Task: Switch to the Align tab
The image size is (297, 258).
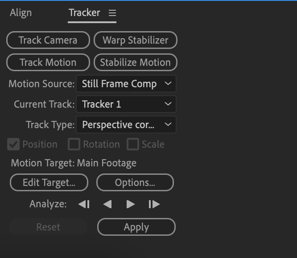Action: point(21,13)
